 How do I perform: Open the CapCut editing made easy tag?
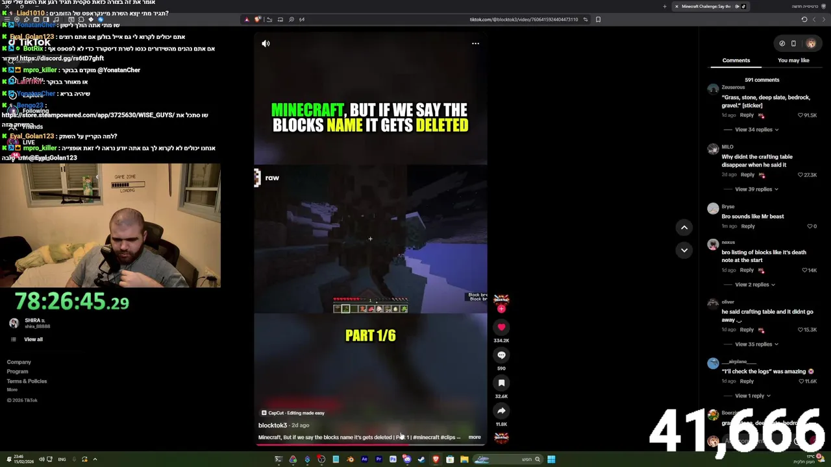click(293, 413)
